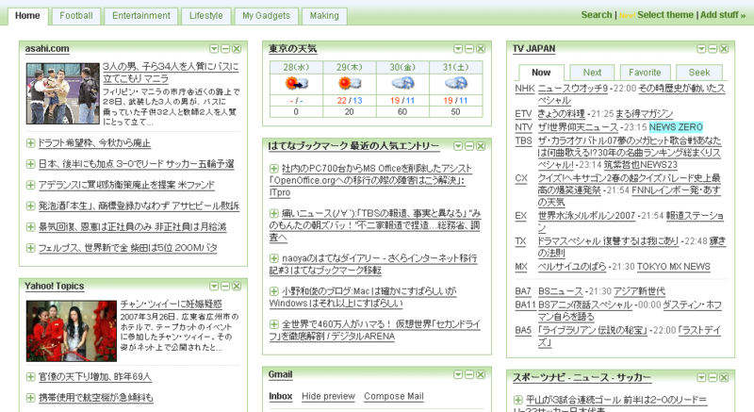The width and height of the screenshot is (754, 412).
Task: Click the 28(水) weather forecast icon
Action: pyautogui.click(x=296, y=83)
